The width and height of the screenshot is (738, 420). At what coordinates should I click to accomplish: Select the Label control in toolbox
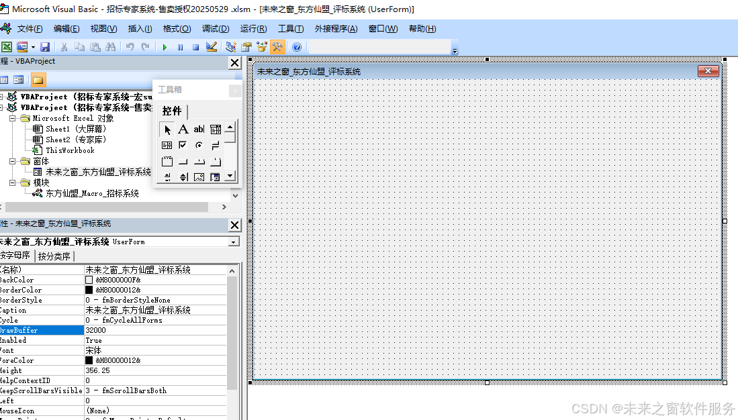[183, 129]
